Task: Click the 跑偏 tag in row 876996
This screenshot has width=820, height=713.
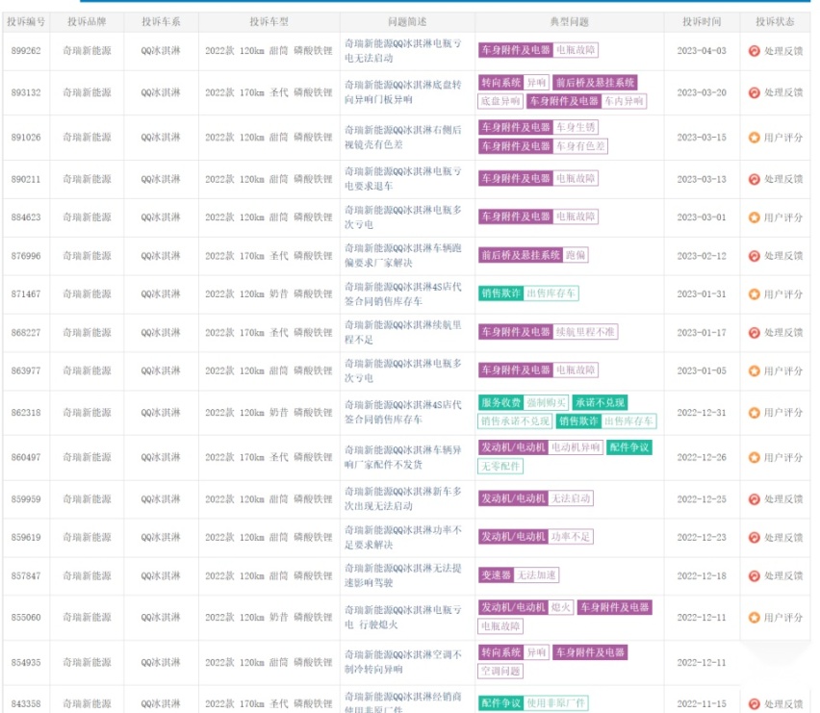Action: 576,255
